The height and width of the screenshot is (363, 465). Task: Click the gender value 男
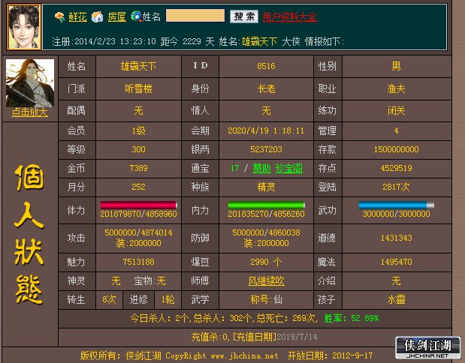(396, 66)
